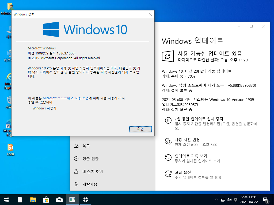Click the network icon in system tray

click(x=223, y=200)
